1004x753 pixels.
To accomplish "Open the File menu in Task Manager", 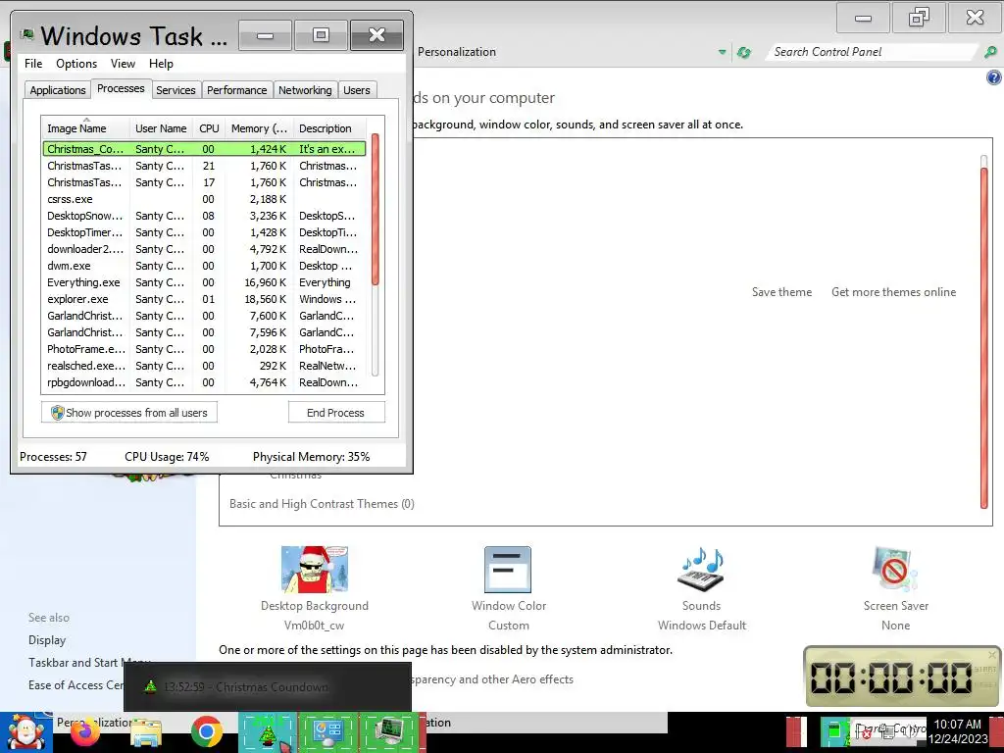I will (33, 64).
